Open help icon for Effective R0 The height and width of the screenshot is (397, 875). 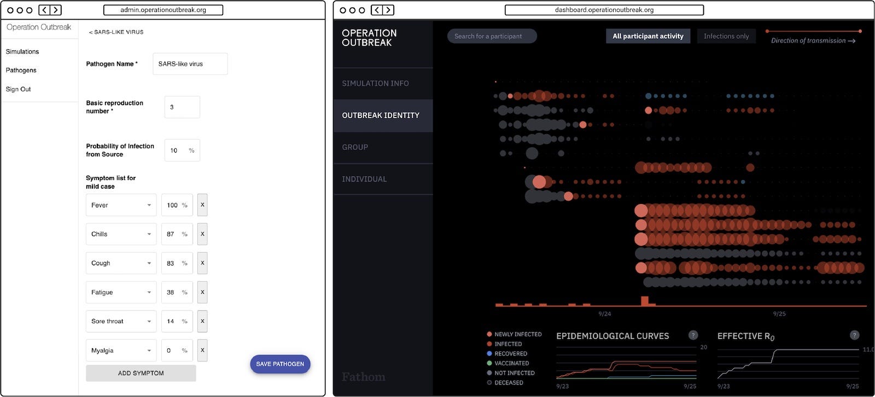tap(855, 335)
